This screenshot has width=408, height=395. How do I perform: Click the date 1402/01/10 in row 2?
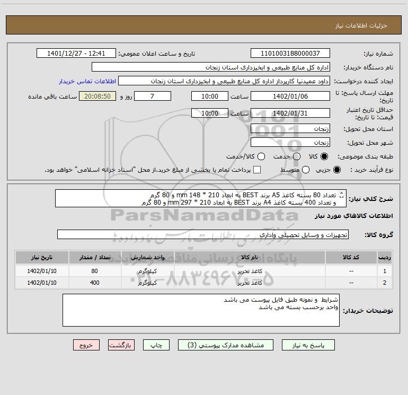point(42,283)
